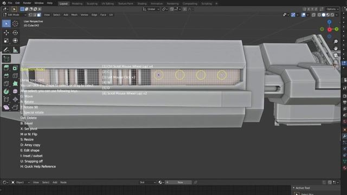
Task: Select the Move tool
Action: click(x=6, y=32)
